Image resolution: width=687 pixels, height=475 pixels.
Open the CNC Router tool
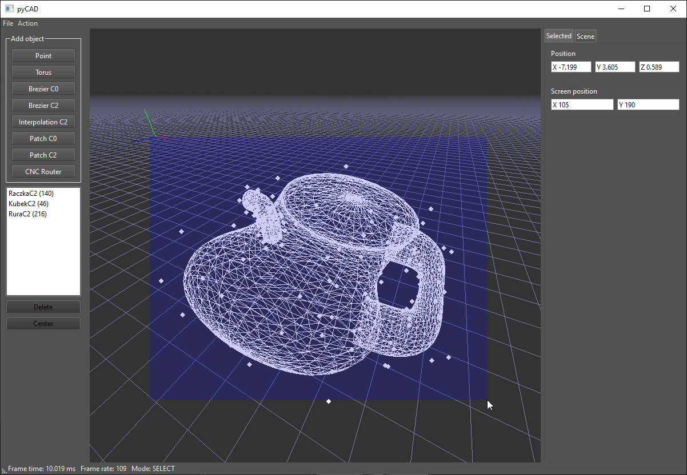tap(43, 171)
